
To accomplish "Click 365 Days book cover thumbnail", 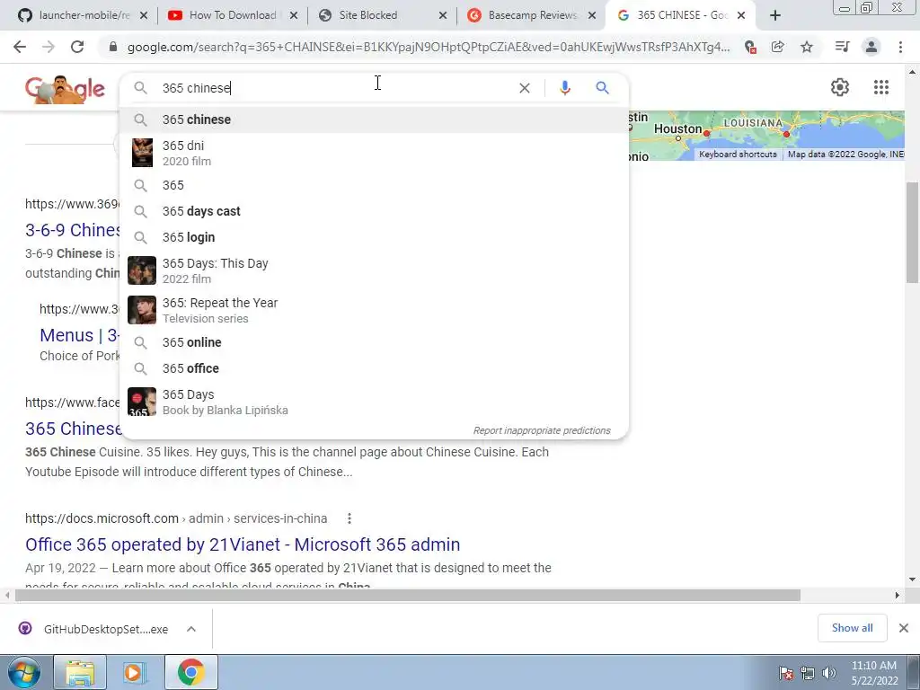I will pyautogui.click(x=142, y=402).
